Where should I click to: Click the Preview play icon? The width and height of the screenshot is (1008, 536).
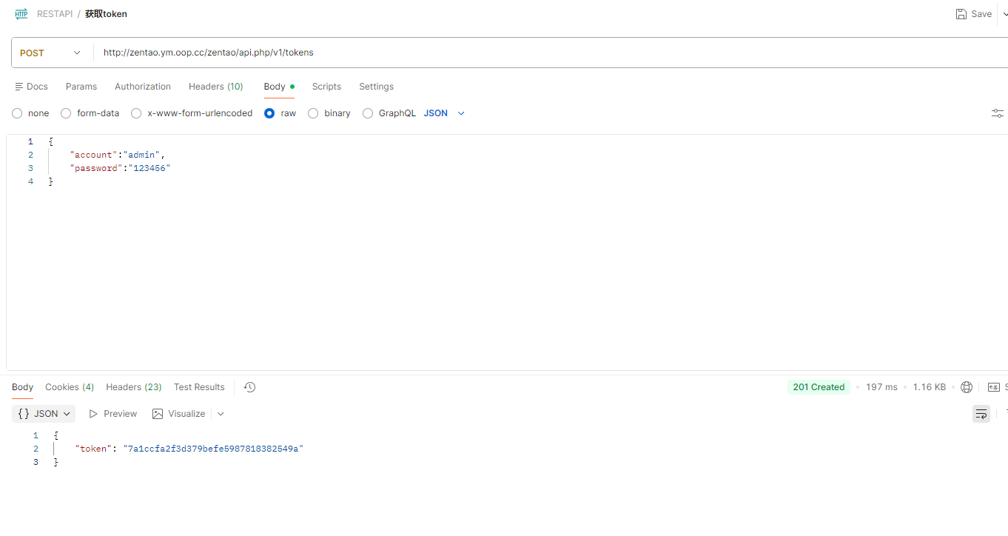(x=93, y=414)
